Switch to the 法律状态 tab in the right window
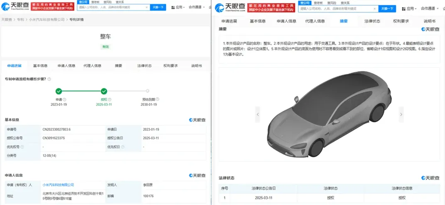The image size is (445, 205). pos(372,21)
